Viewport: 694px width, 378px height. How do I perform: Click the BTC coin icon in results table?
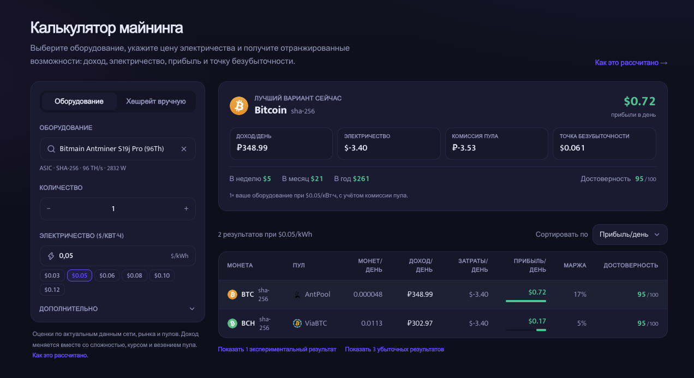pos(232,295)
